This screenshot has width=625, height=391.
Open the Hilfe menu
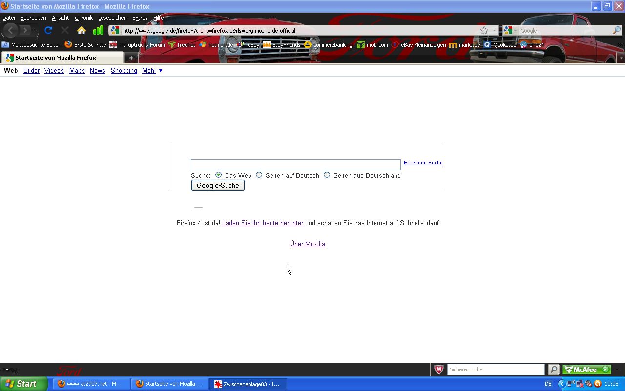click(158, 18)
